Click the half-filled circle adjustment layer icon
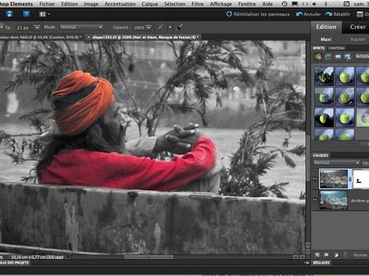 tap(336, 255)
